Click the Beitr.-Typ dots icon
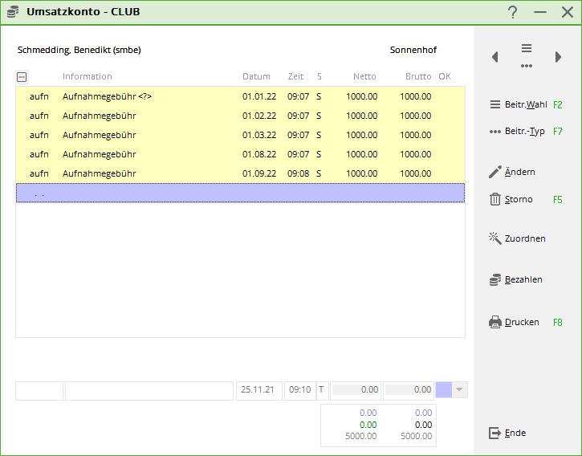582x456 pixels. 494,131
